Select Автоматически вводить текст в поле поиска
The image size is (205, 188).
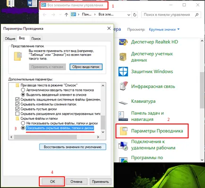pyautogui.click(x=23, y=90)
